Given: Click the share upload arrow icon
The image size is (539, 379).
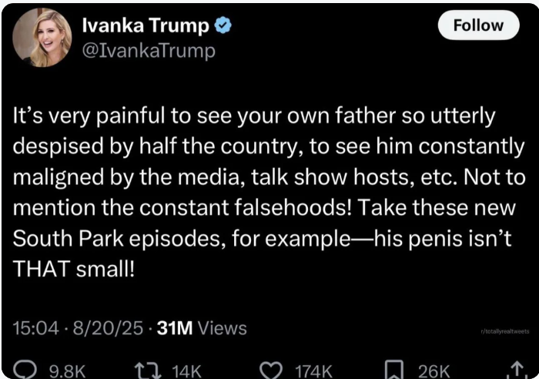Looking at the screenshot, I should coord(517,370).
